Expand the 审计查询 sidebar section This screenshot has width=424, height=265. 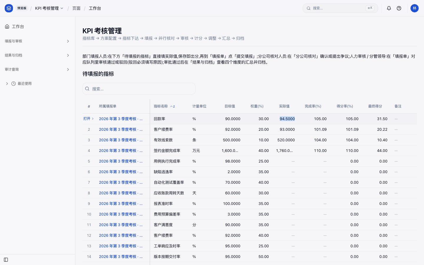[37, 69]
